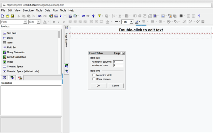The image size is (213, 133).
Task: Check the Show borders option
Action: click(x=94, y=79)
